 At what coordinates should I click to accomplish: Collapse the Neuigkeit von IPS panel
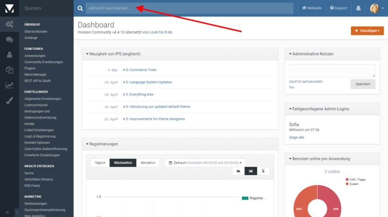87,54
